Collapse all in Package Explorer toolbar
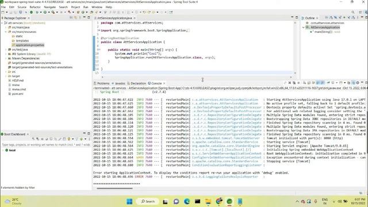Image resolution: width=368 pixels, height=207 pixels. (71, 17)
